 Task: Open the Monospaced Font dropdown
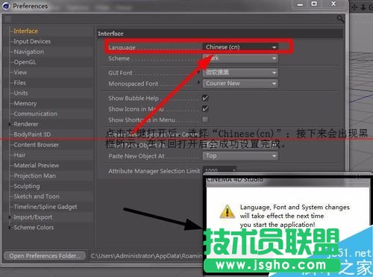coord(240,84)
